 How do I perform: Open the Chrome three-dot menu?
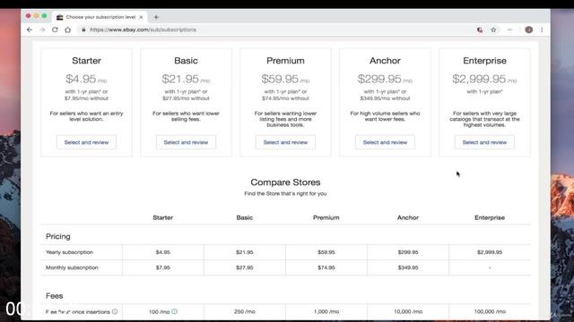[x=542, y=30]
